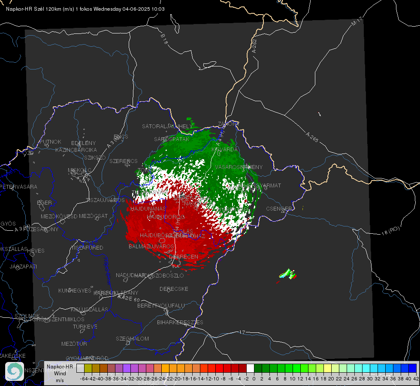Click the ZÁHONY town label
This screenshot has width=420, height=386.
[x=229, y=124]
